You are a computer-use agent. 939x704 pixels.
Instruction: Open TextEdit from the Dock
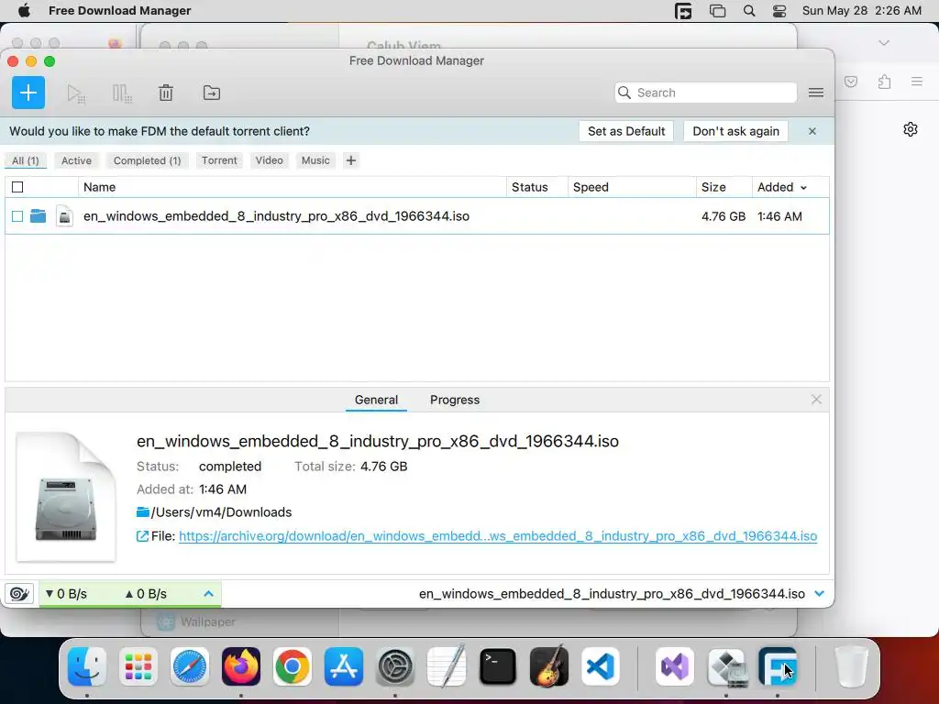click(x=447, y=666)
